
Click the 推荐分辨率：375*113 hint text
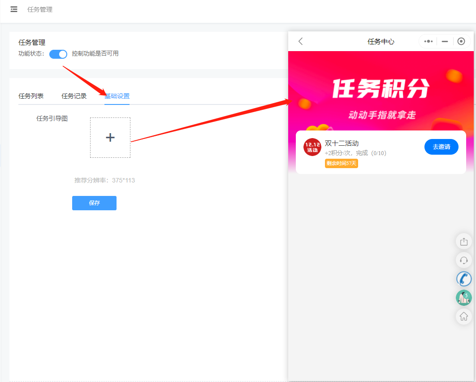[105, 180]
